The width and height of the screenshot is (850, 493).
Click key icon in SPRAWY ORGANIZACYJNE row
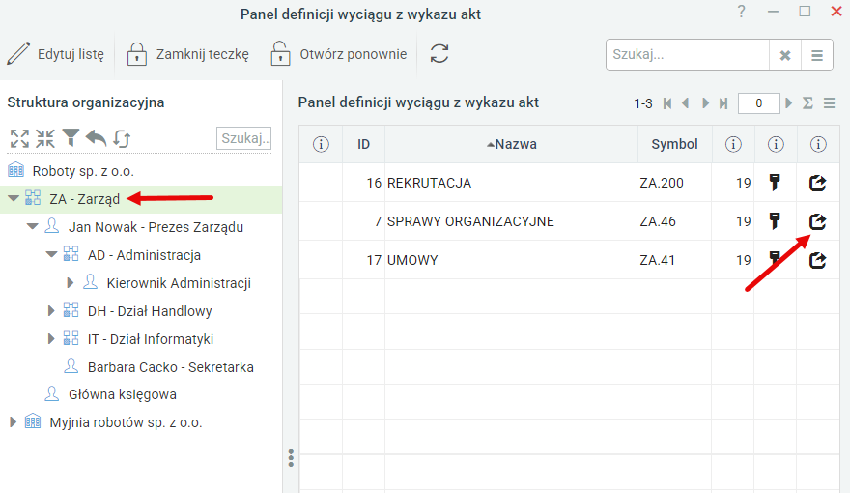click(775, 221)
